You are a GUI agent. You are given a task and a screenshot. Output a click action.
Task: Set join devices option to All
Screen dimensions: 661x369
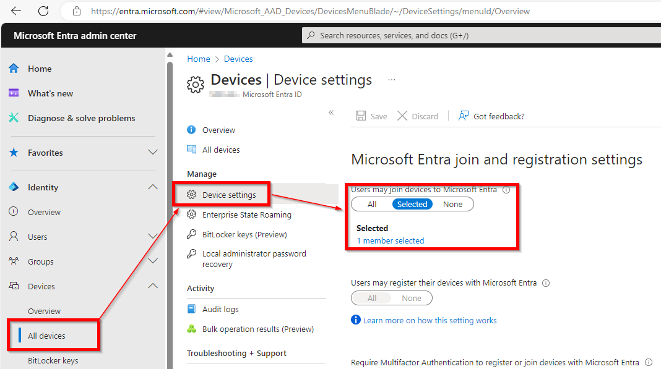pos(372,205)
